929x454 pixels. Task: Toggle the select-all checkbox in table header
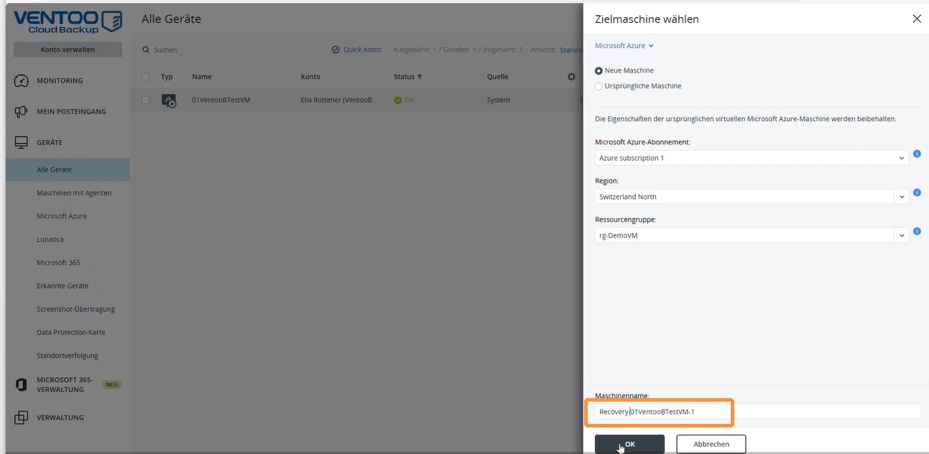pos(146,77)
